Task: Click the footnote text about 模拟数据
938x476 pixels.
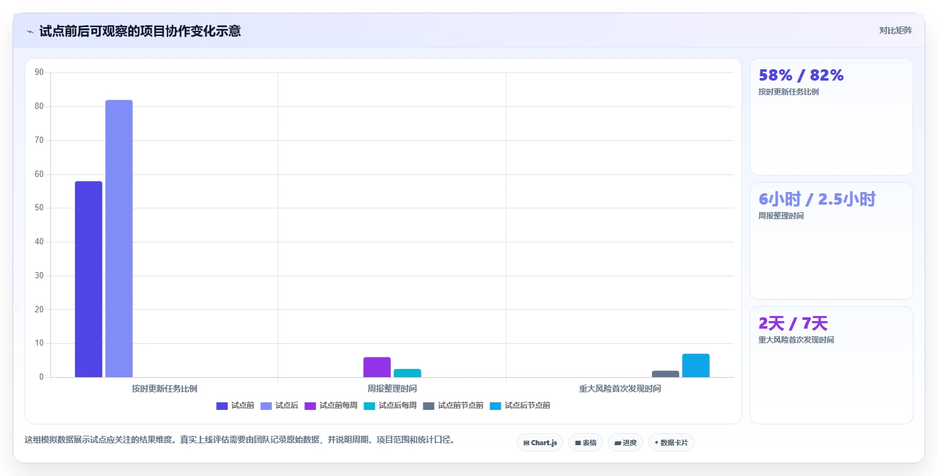Action: 239,439
